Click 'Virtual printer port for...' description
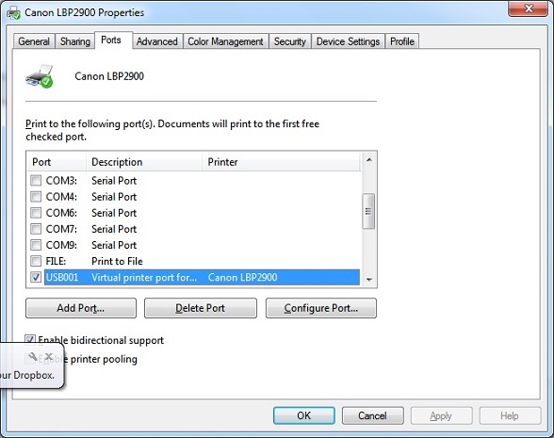Viewport: 554px width, 438px height. [x=144, y=277]
